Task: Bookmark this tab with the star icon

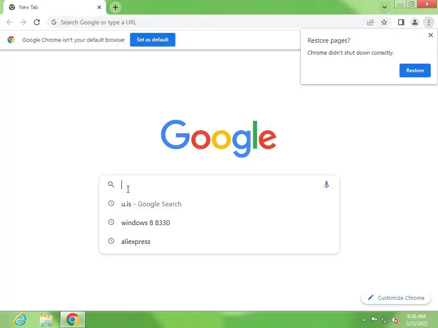Action: click(x=384, y=22)
